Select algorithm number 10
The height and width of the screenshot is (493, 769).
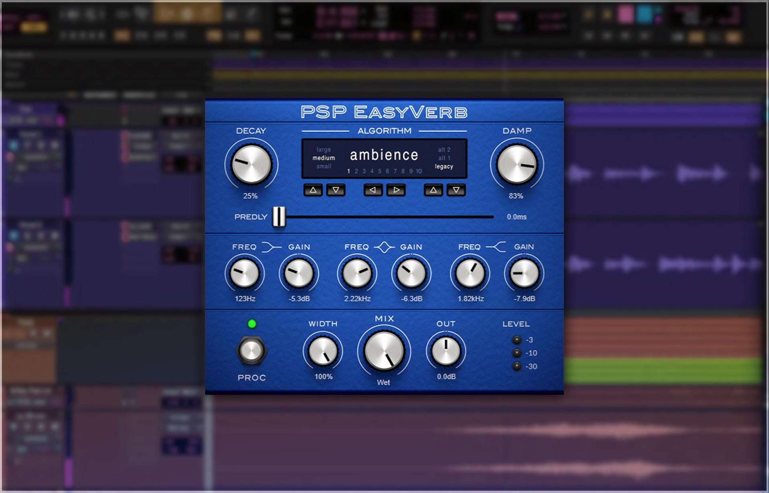coord(419,171)
